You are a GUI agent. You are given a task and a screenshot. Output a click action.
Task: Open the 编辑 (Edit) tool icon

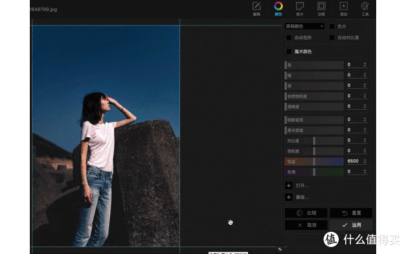coord(256,6)
